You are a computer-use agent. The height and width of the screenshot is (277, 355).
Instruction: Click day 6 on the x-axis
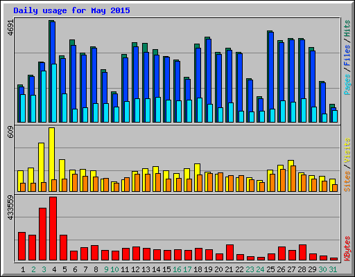pyautogui.click(x=75, y=269)
